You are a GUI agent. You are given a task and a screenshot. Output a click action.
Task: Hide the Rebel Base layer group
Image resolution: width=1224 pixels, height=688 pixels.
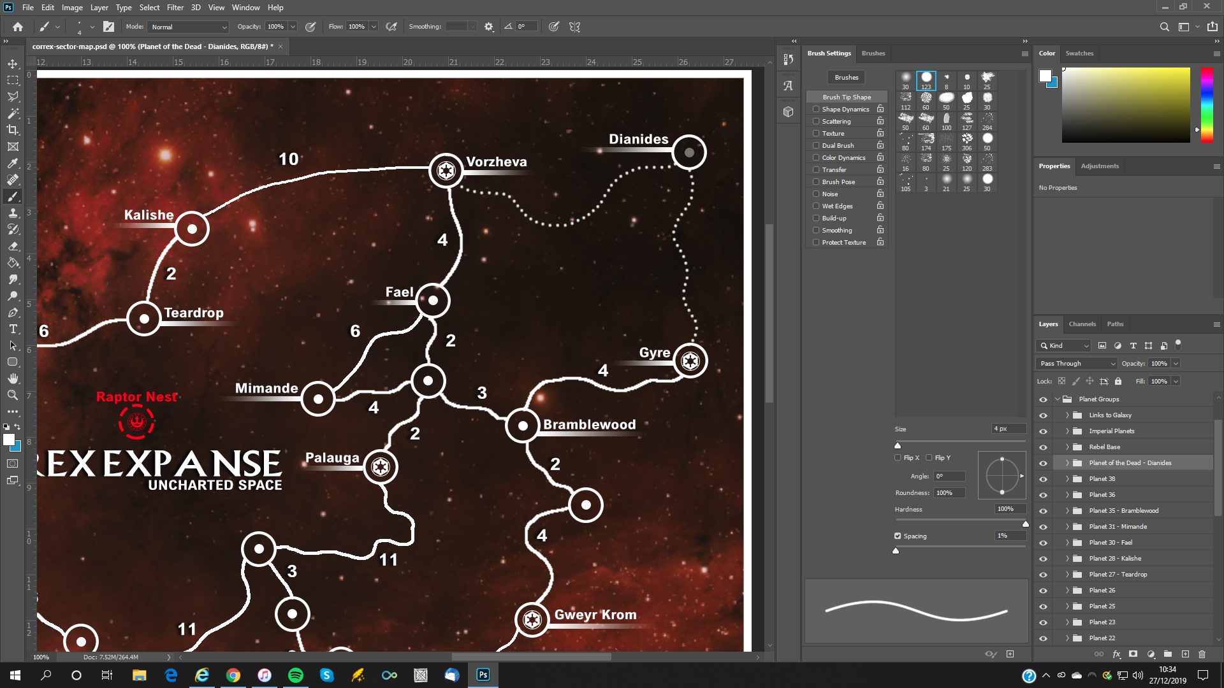(x=1043, y=447)
